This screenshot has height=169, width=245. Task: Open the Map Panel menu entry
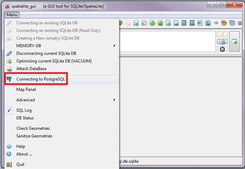tap(62, 90)
